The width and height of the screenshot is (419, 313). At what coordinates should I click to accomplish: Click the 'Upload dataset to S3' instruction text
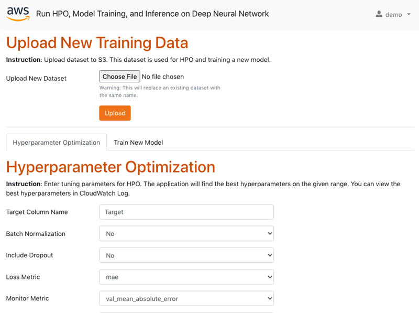(x=138, y=60)
